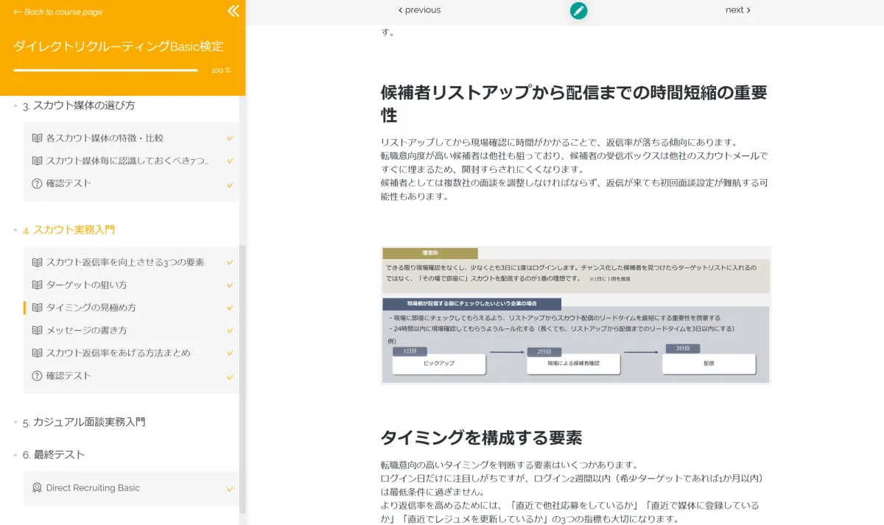Click checkmark next to Direct Recruiting Basic
Image resolution: width=884 pixels, height=525 pixels.
pos(230,489)
